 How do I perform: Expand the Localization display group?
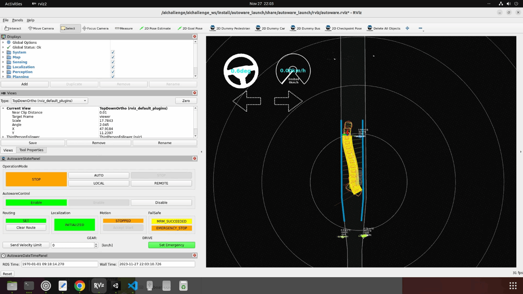pos(3,67)
